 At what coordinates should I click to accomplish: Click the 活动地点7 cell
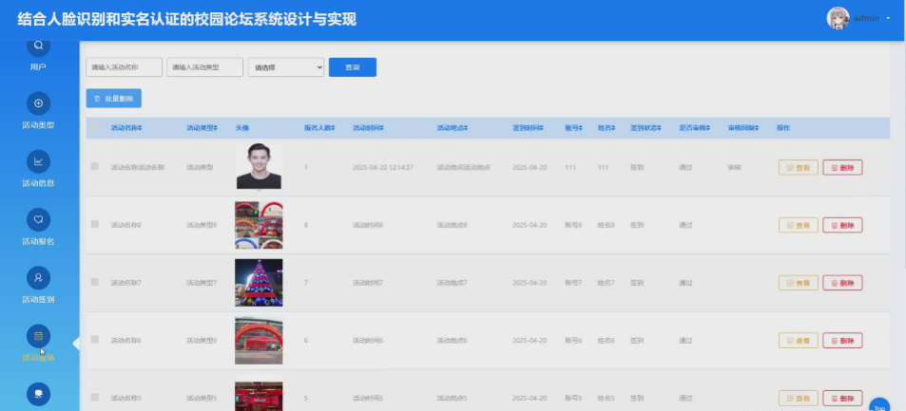[452, 283]
